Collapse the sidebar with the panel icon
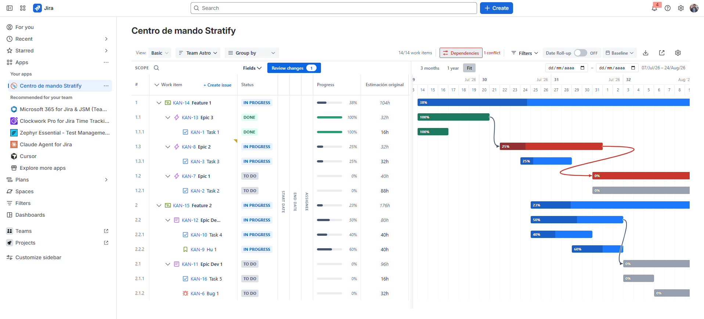The width and height of the screenshot is (704, 319). (x=10, y=8)
